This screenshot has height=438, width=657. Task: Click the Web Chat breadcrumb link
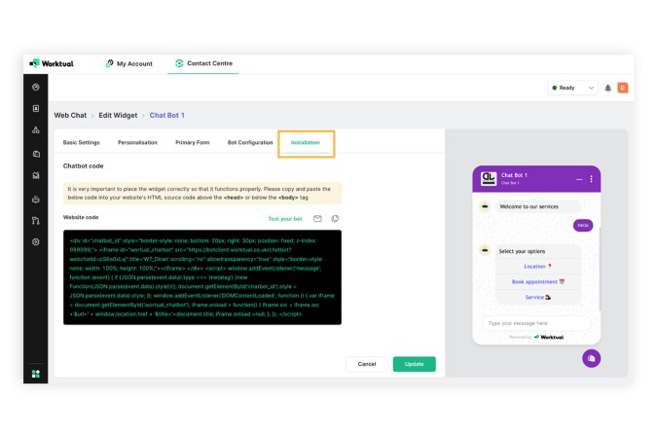pos(70,115)
